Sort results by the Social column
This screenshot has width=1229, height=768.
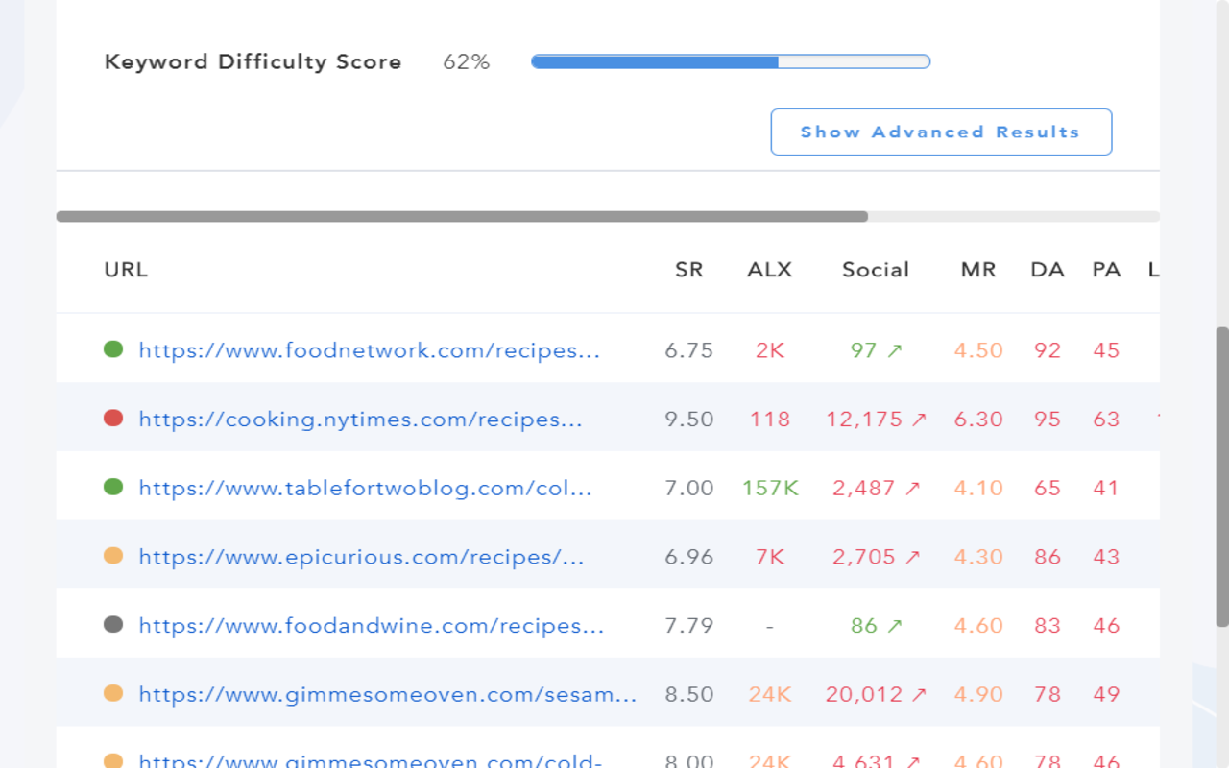(x=875, y=270)
